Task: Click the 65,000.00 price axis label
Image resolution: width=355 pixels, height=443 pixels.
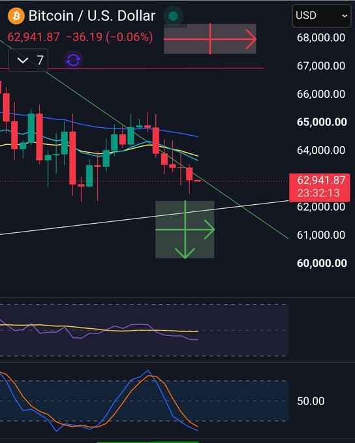Action: click(x=322, y=122)
